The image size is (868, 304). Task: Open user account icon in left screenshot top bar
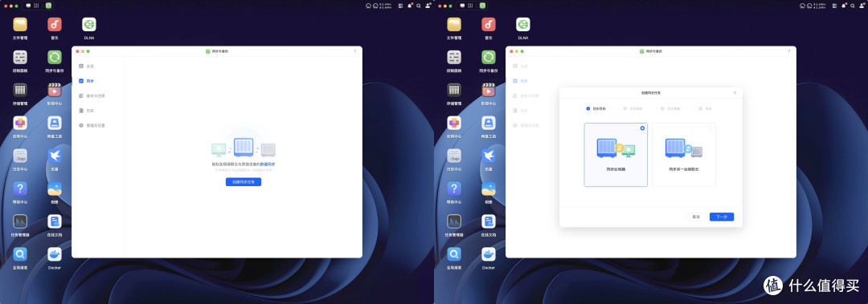point(428,6)
